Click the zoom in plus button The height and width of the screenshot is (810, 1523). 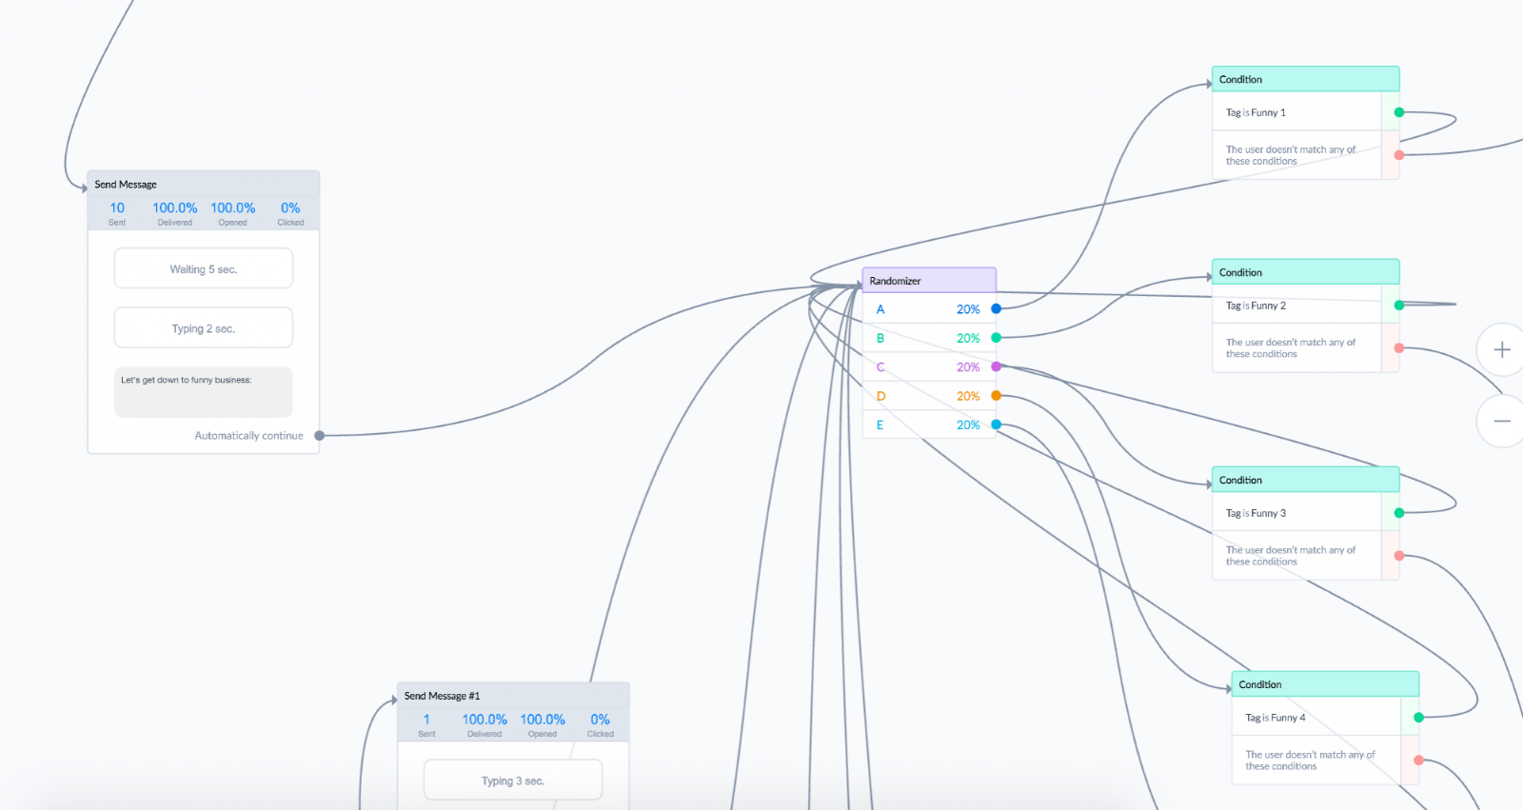click(1501, 349)
